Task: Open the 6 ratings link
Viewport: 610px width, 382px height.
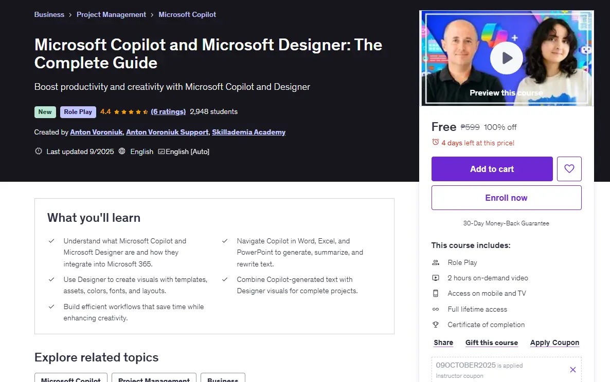Action: tap(169, 111)
